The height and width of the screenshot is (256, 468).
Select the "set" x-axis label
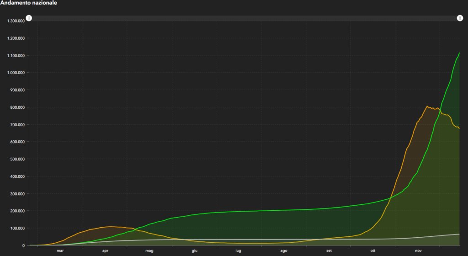coord(329,251)
